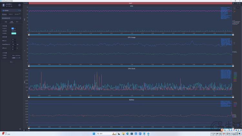Viewport: 242px width, 136px height.
Task: Select the red scene label tab bar
Action: (130, 3)
